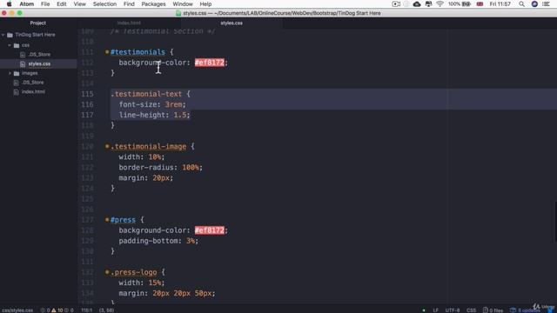
Task: Collapse the TinDog Start Here folder
Action: click(x=3, y=35)
